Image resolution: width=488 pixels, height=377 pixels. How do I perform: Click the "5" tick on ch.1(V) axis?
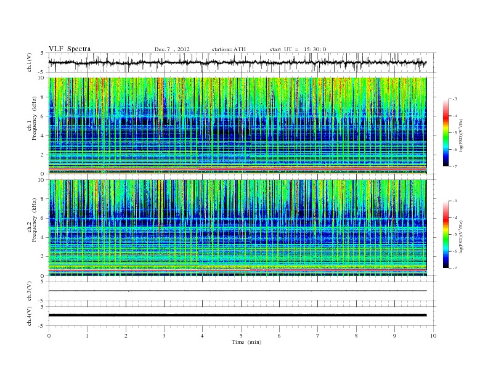[x=43, y=53]
